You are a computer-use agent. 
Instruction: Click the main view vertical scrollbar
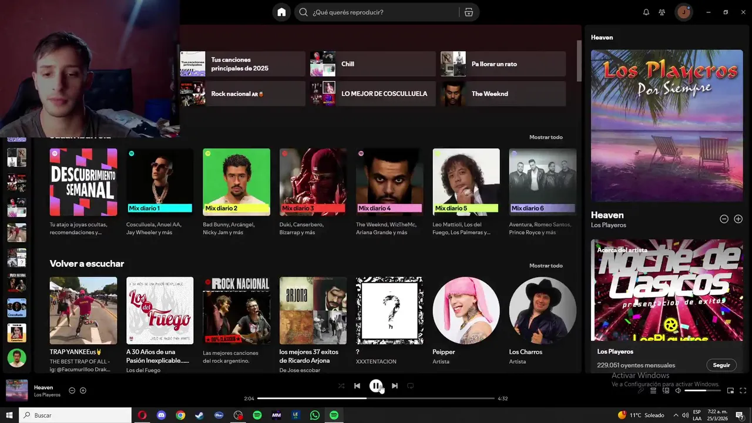click(x=579, y=61)
